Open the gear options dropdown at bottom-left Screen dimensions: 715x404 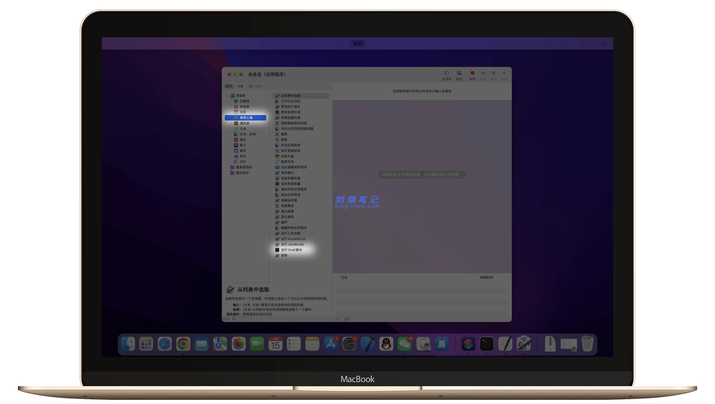tap(226, 319)
